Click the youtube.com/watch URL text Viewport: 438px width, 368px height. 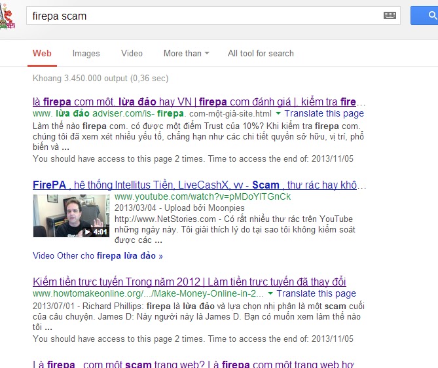(202, 196)
